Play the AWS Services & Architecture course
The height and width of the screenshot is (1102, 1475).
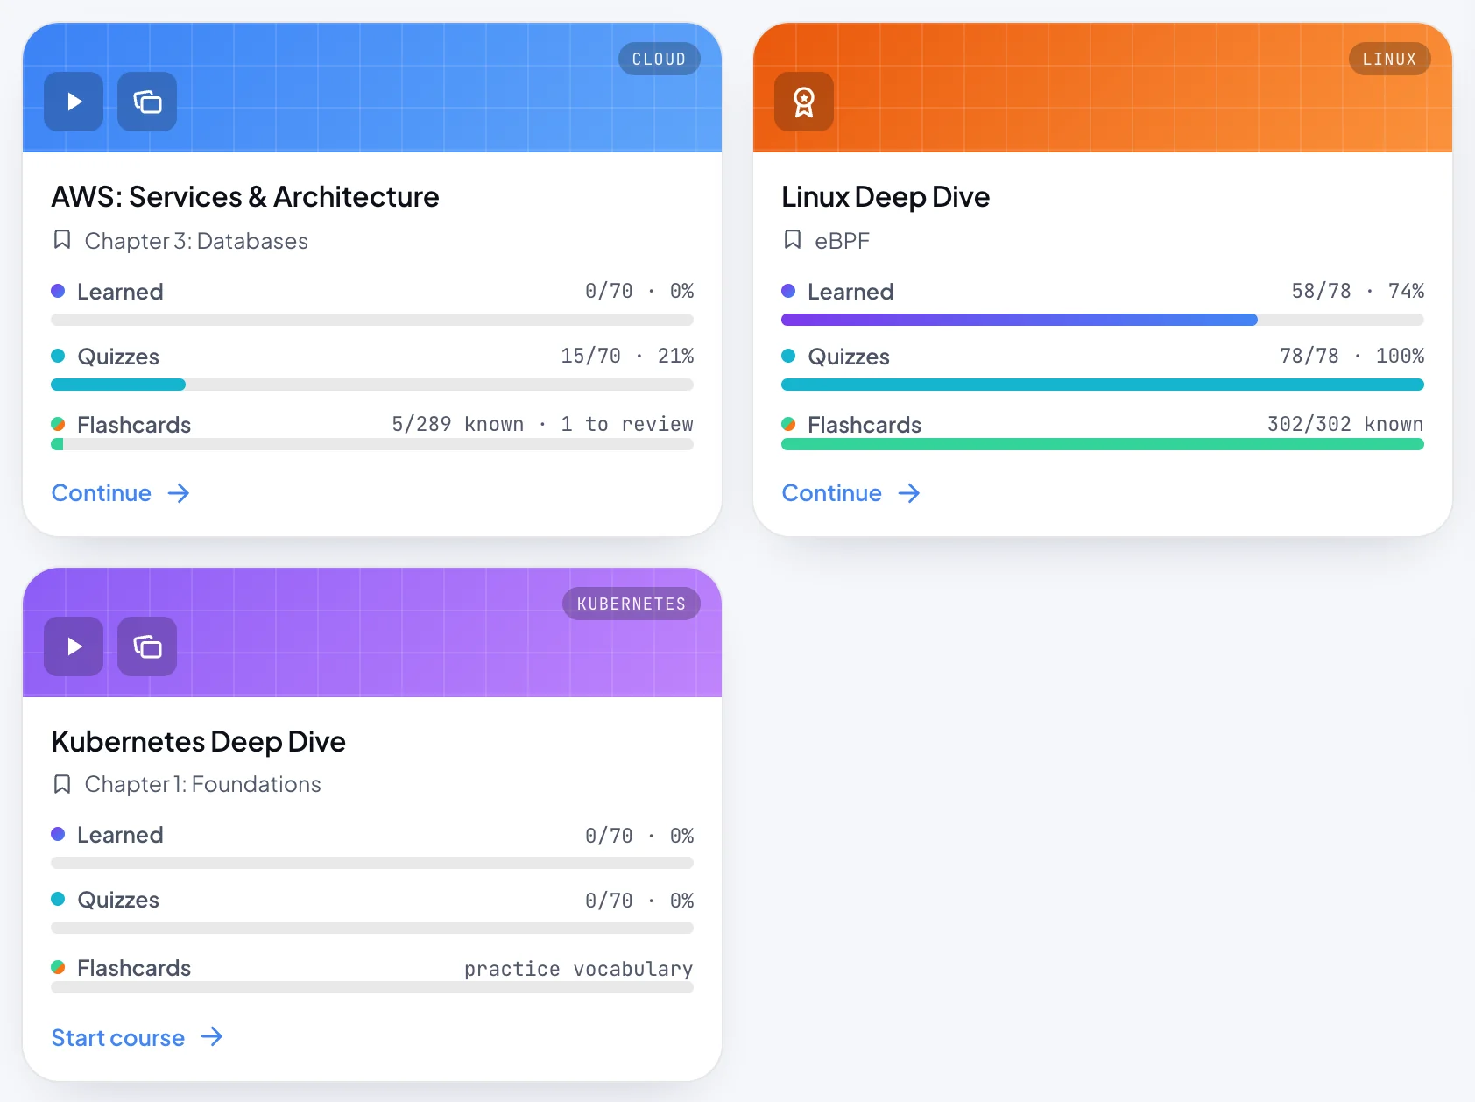click(74, 102)
